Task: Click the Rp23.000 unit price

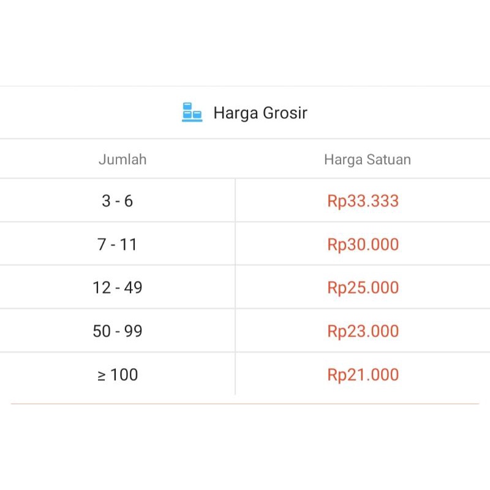Action: click(x=363, y=331)
